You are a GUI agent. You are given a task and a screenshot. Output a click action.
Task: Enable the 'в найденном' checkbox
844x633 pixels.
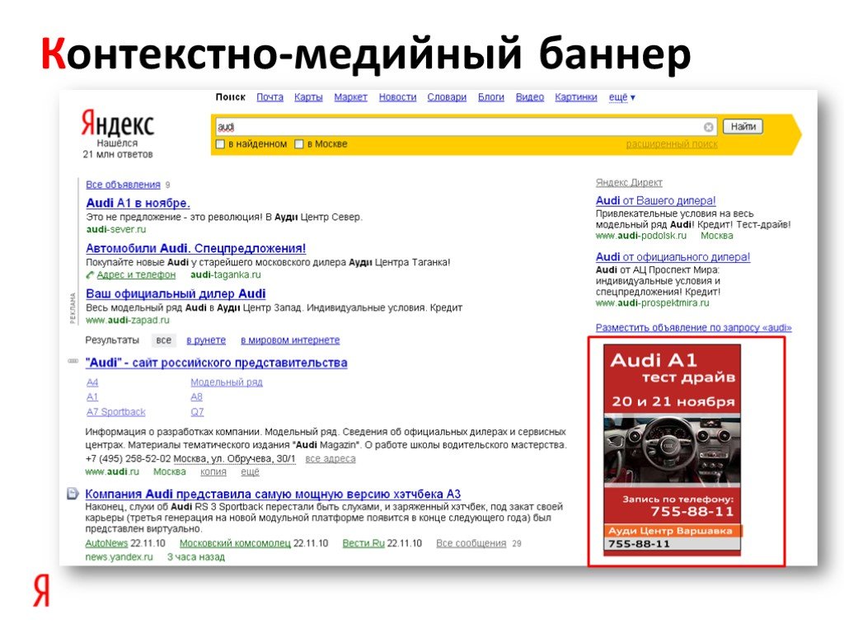click(x=220, y=144)
